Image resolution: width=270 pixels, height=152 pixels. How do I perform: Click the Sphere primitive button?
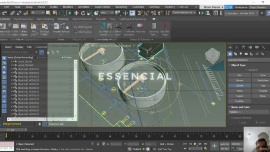pyautogui.click(x=240, y=80)
